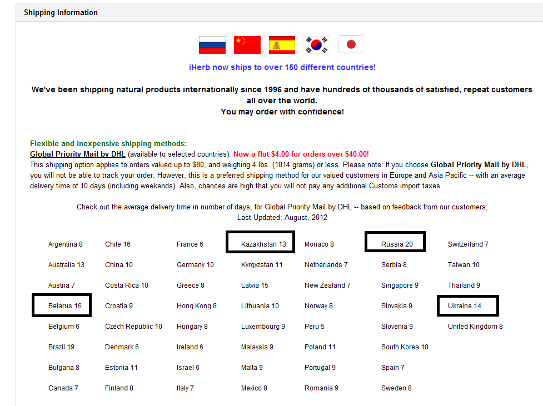Click 'Canada 7' entry

coord(63,388)
